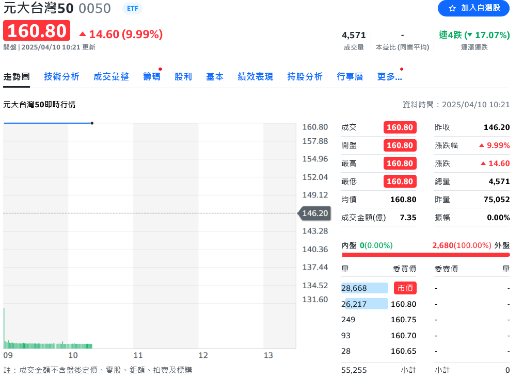Image resolution: width=523 pixels, height=380 pixels.
Task: Click the 4,571 成交量 header figure
Action: (354, 35)
